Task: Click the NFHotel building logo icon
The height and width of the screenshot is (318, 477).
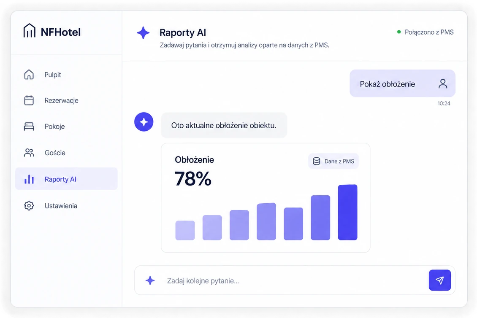Action: 29,31
